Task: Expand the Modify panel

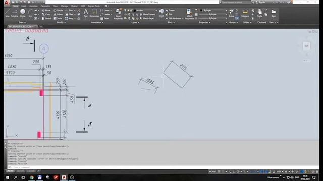Action: click(61, 22)
